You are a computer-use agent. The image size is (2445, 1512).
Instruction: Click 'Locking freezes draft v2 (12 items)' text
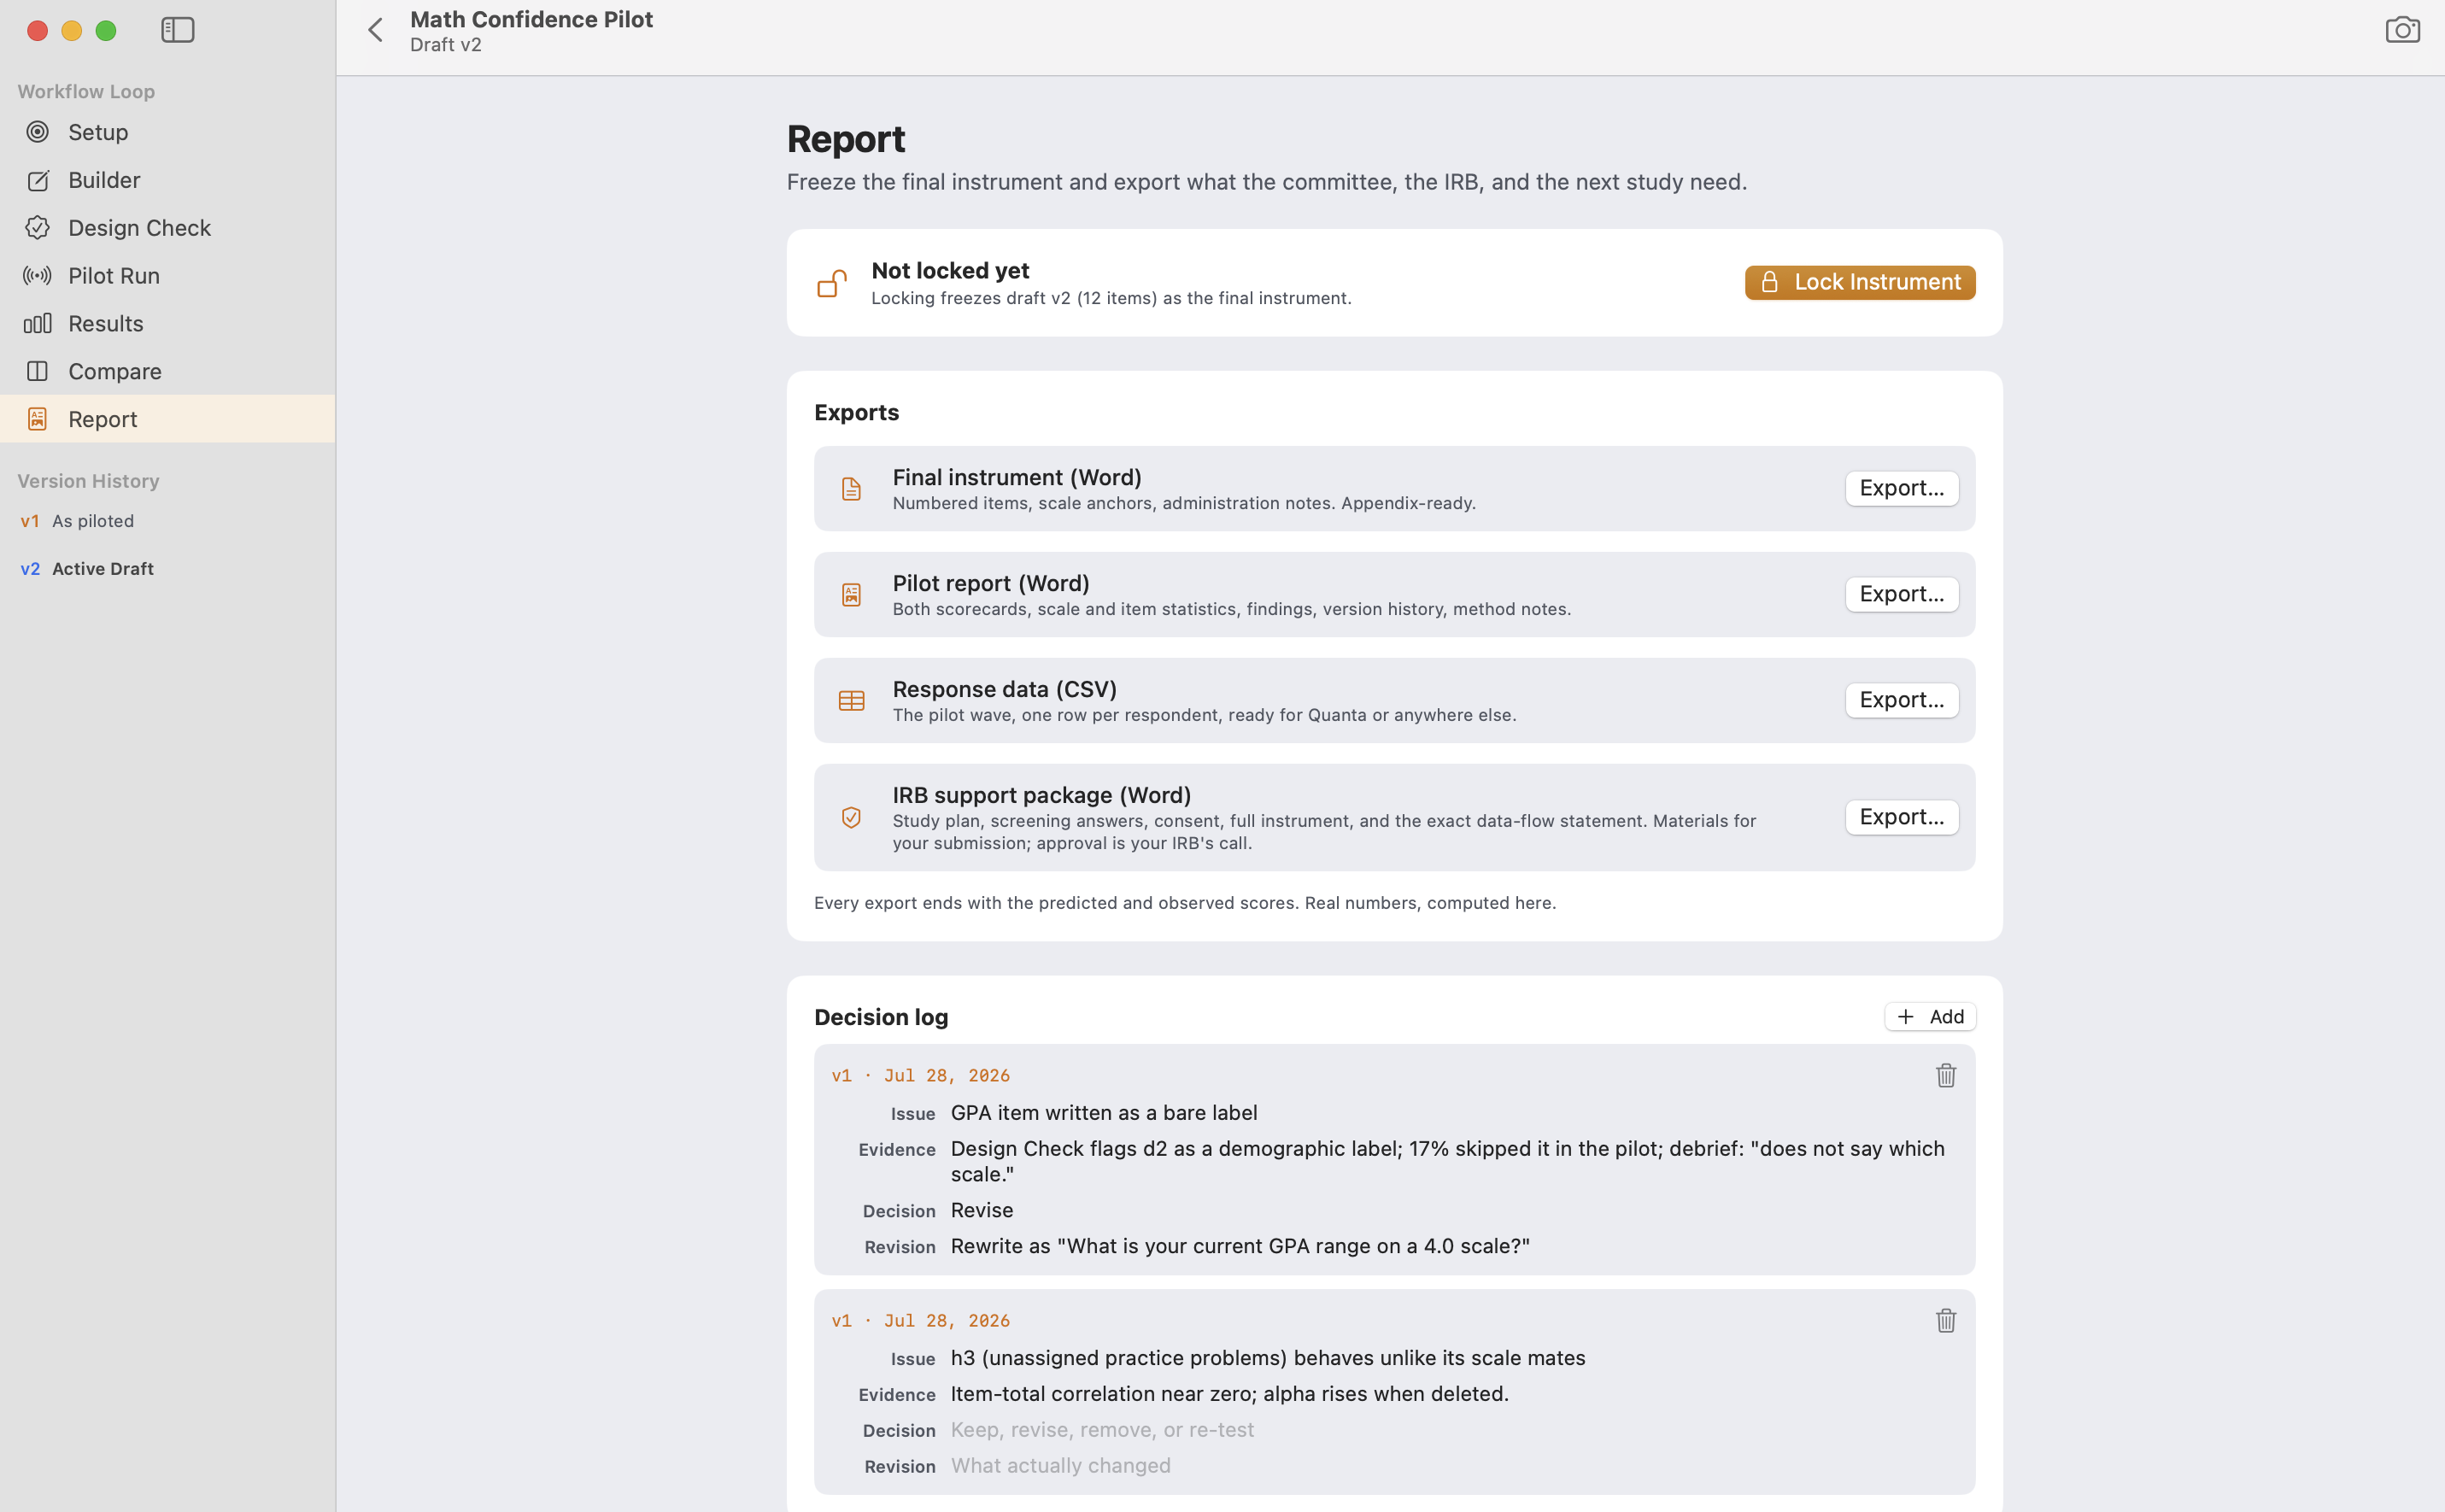(1111, 298)
